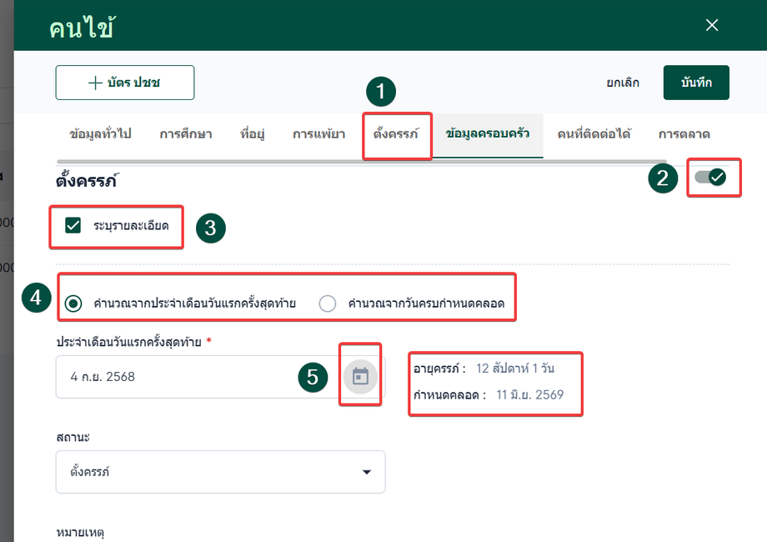Open the สถานะ dropdown showing ตั้งครรภ์
Image resolution: width=767 pixels, height=542 pixels.
tap(221, 472)
